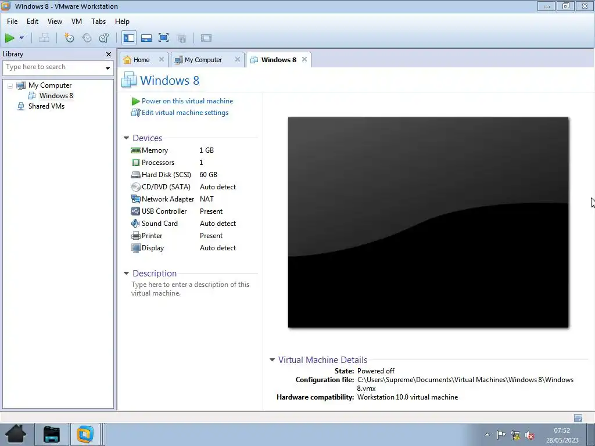This screenshot has height=446, width=595.
Task: Click the 1 GB memory value
Action: [x=206, y=150]
